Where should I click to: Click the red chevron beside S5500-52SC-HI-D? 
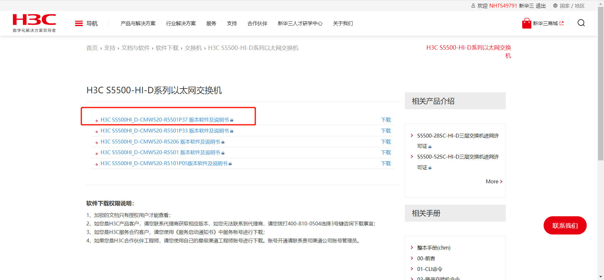click(x=412, y=157)
